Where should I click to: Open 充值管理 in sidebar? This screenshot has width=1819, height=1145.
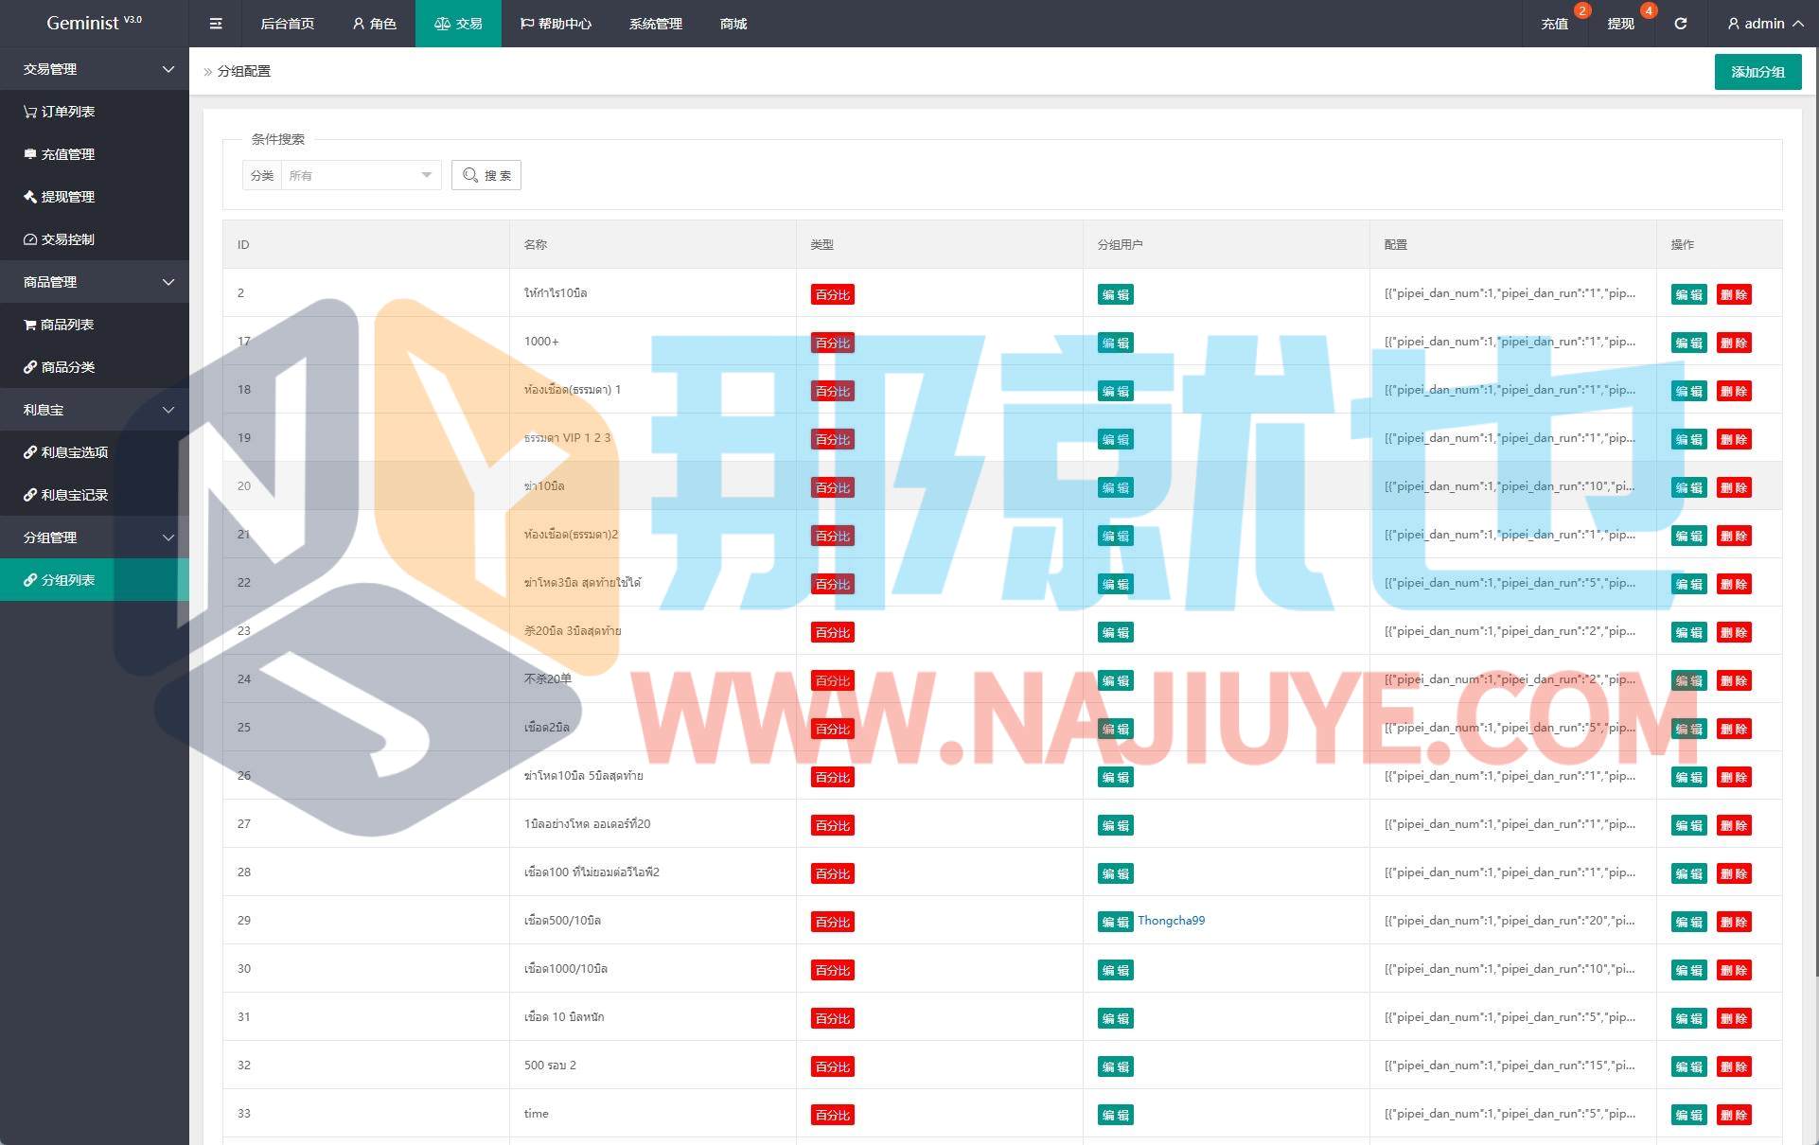(67, 154)
